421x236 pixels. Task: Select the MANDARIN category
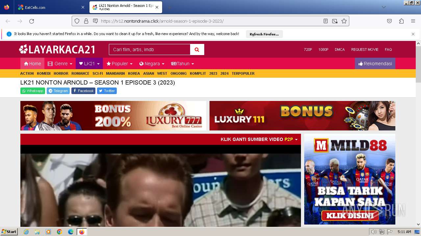(115, 73)
